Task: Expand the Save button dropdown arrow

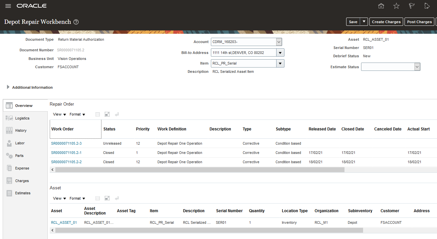Action: click(x=364, y=22)
